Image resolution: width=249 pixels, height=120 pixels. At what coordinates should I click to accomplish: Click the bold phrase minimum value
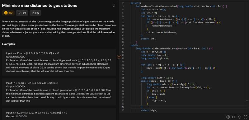[x=106, y=33]
